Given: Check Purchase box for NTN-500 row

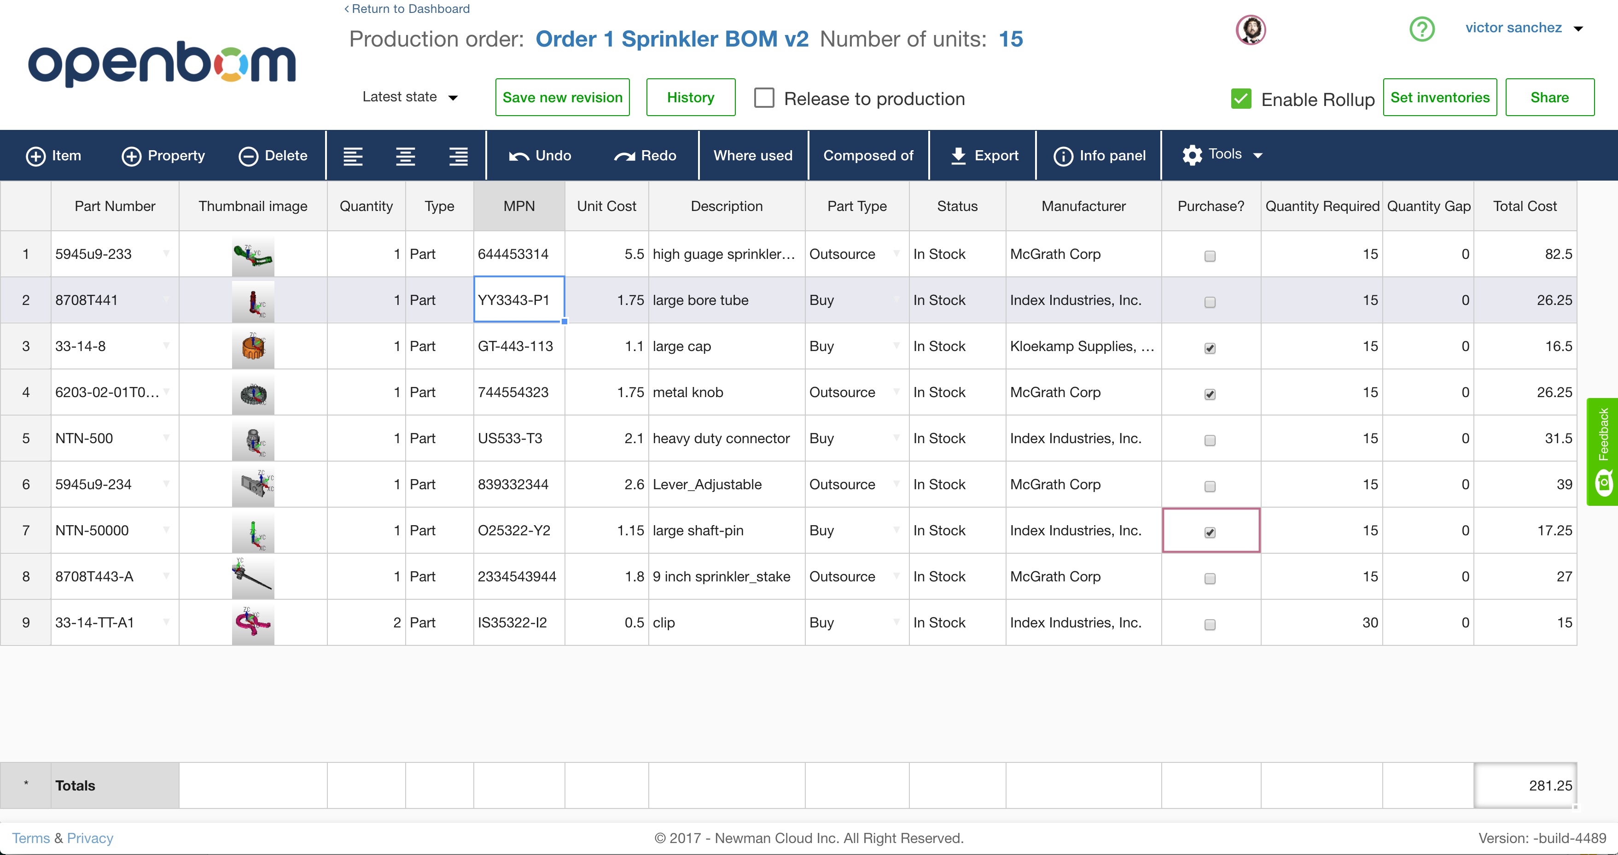Looking at the screenshot, I should tap(1210, 440).
